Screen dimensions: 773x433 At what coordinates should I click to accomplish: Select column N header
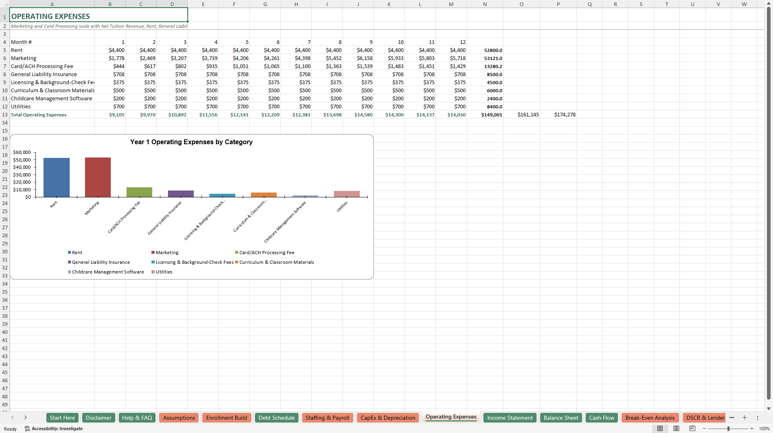pyautogui.click(x=485, y=4)
